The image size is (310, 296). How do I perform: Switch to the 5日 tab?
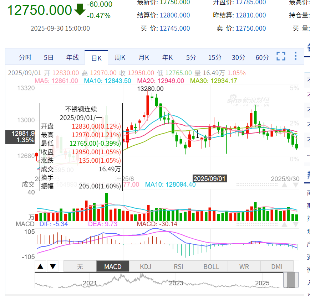[x=49, y=58]
